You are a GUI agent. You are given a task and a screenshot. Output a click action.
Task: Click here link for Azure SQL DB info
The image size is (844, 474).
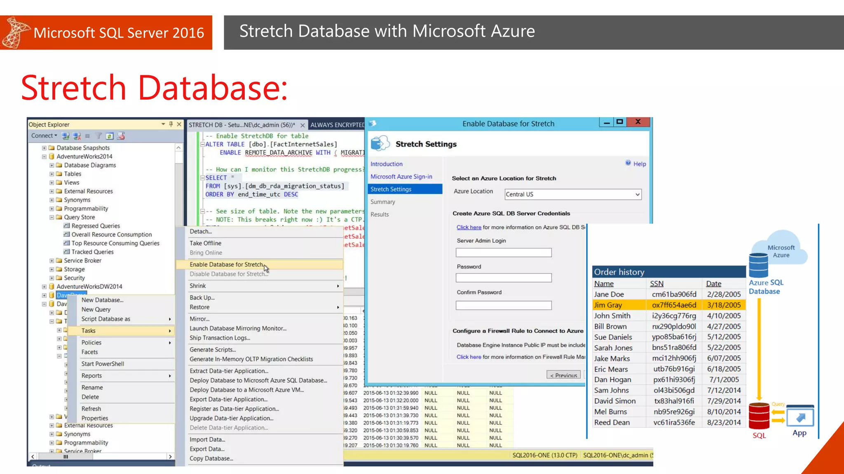coord(469,227)
